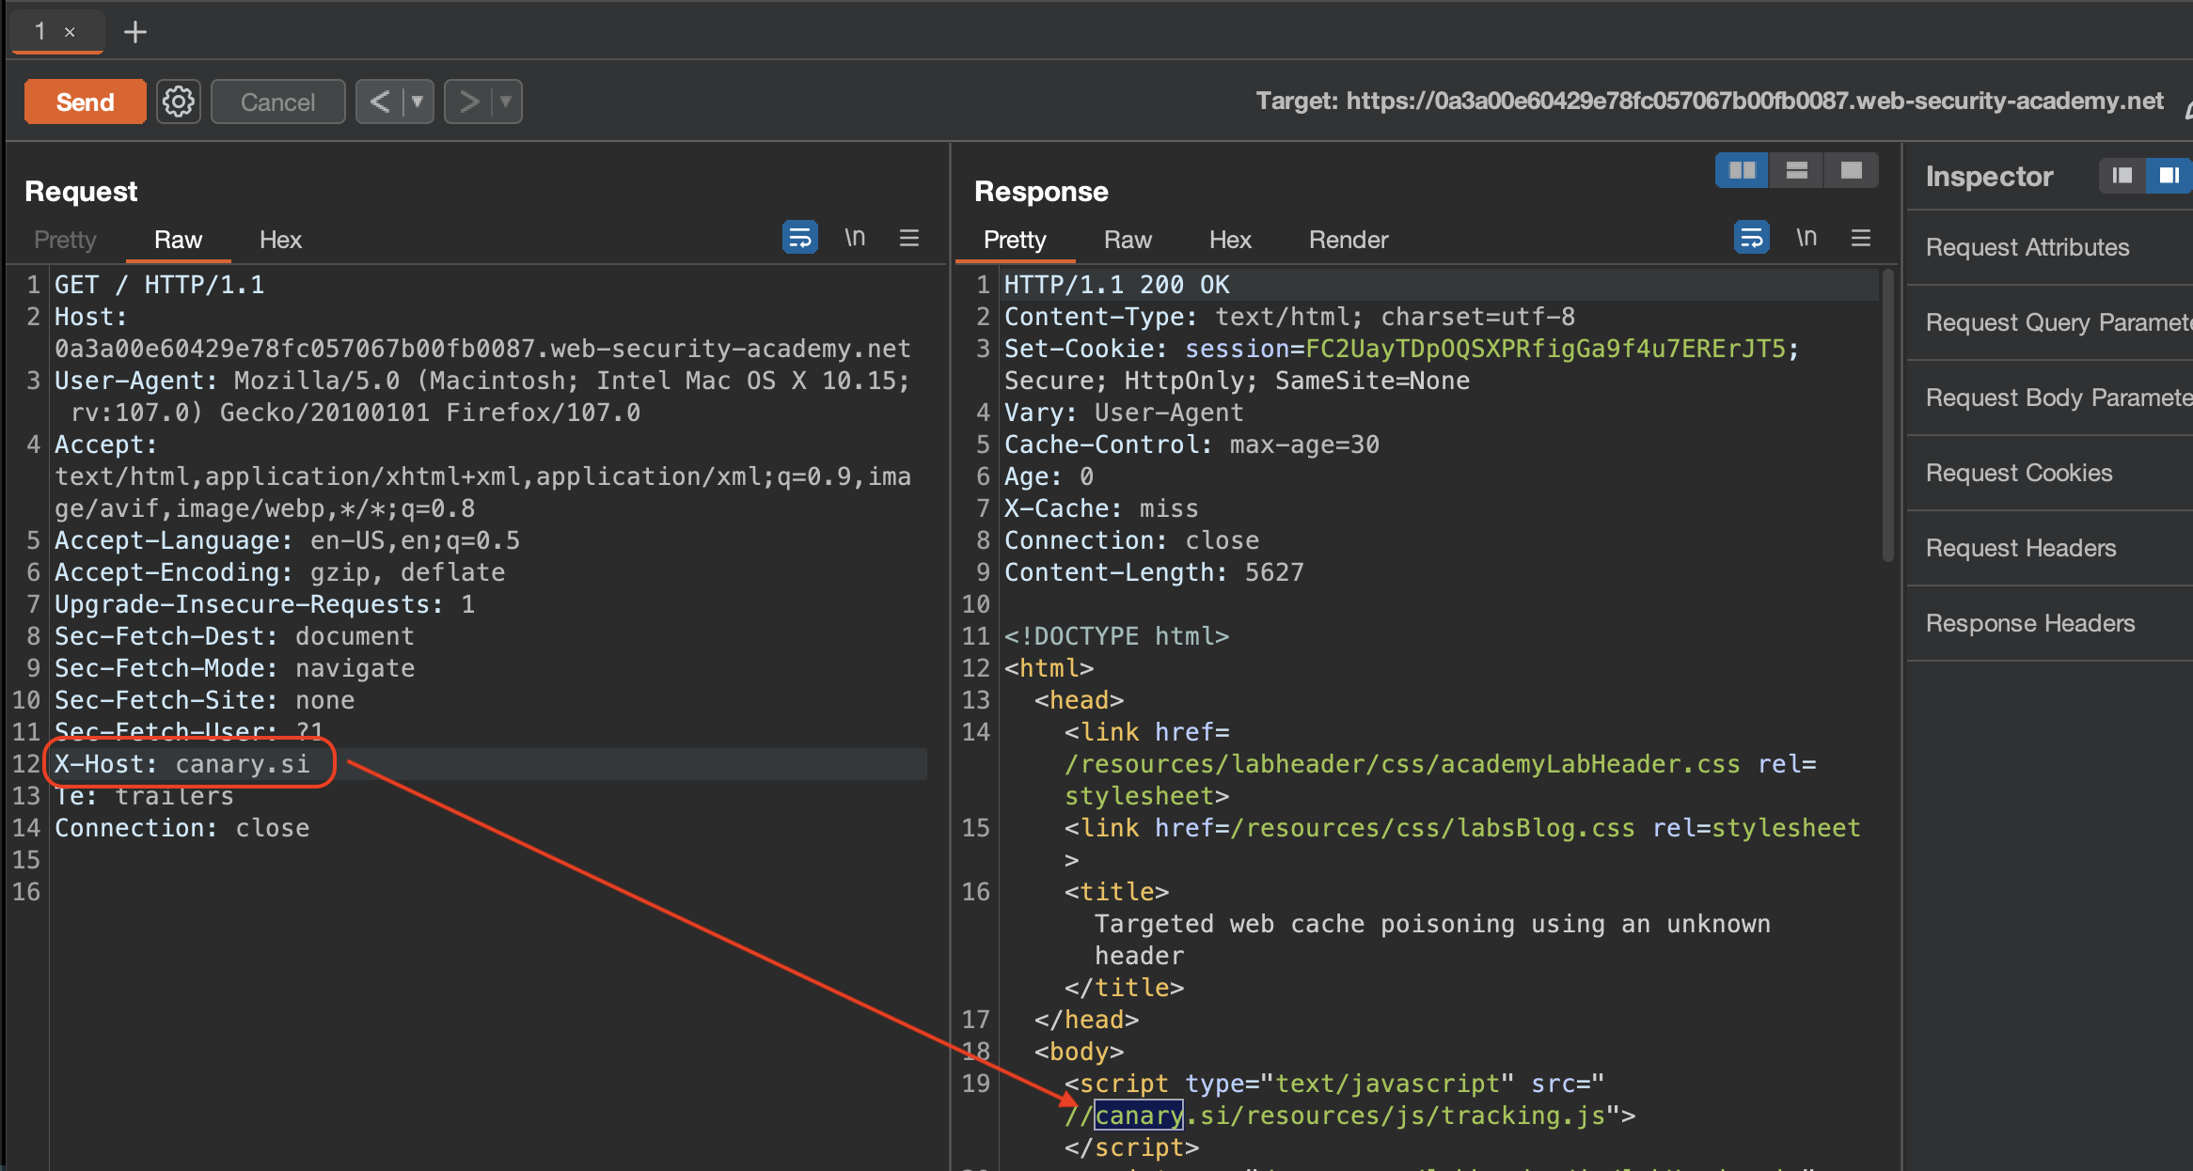Screen dimensions: 2193x1171
Task: Show non-printable characters in Request
Action: (x=854, y=238)
